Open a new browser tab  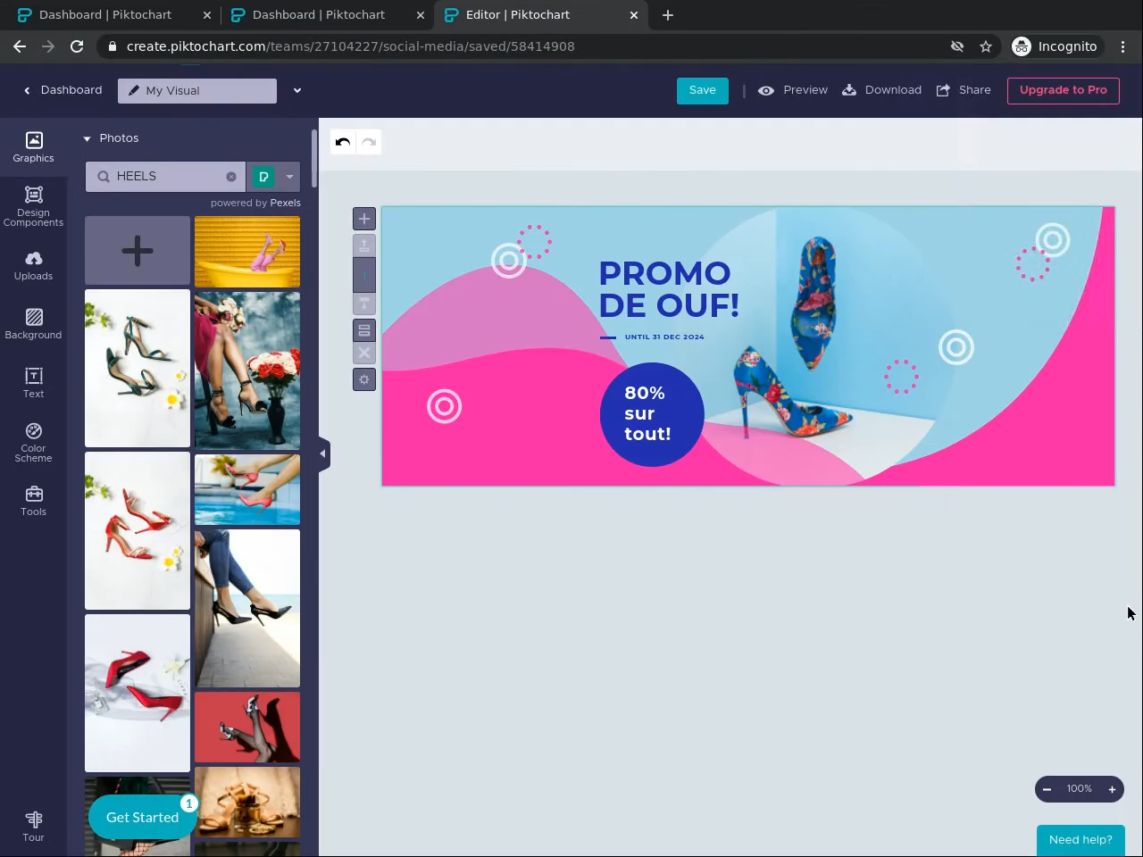[668, 15]
